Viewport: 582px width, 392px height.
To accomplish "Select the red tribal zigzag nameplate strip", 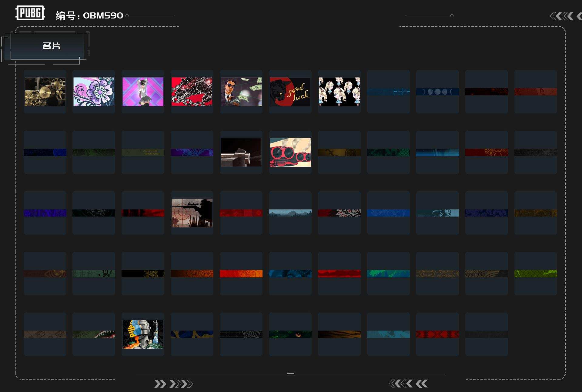I will [437, 334].
